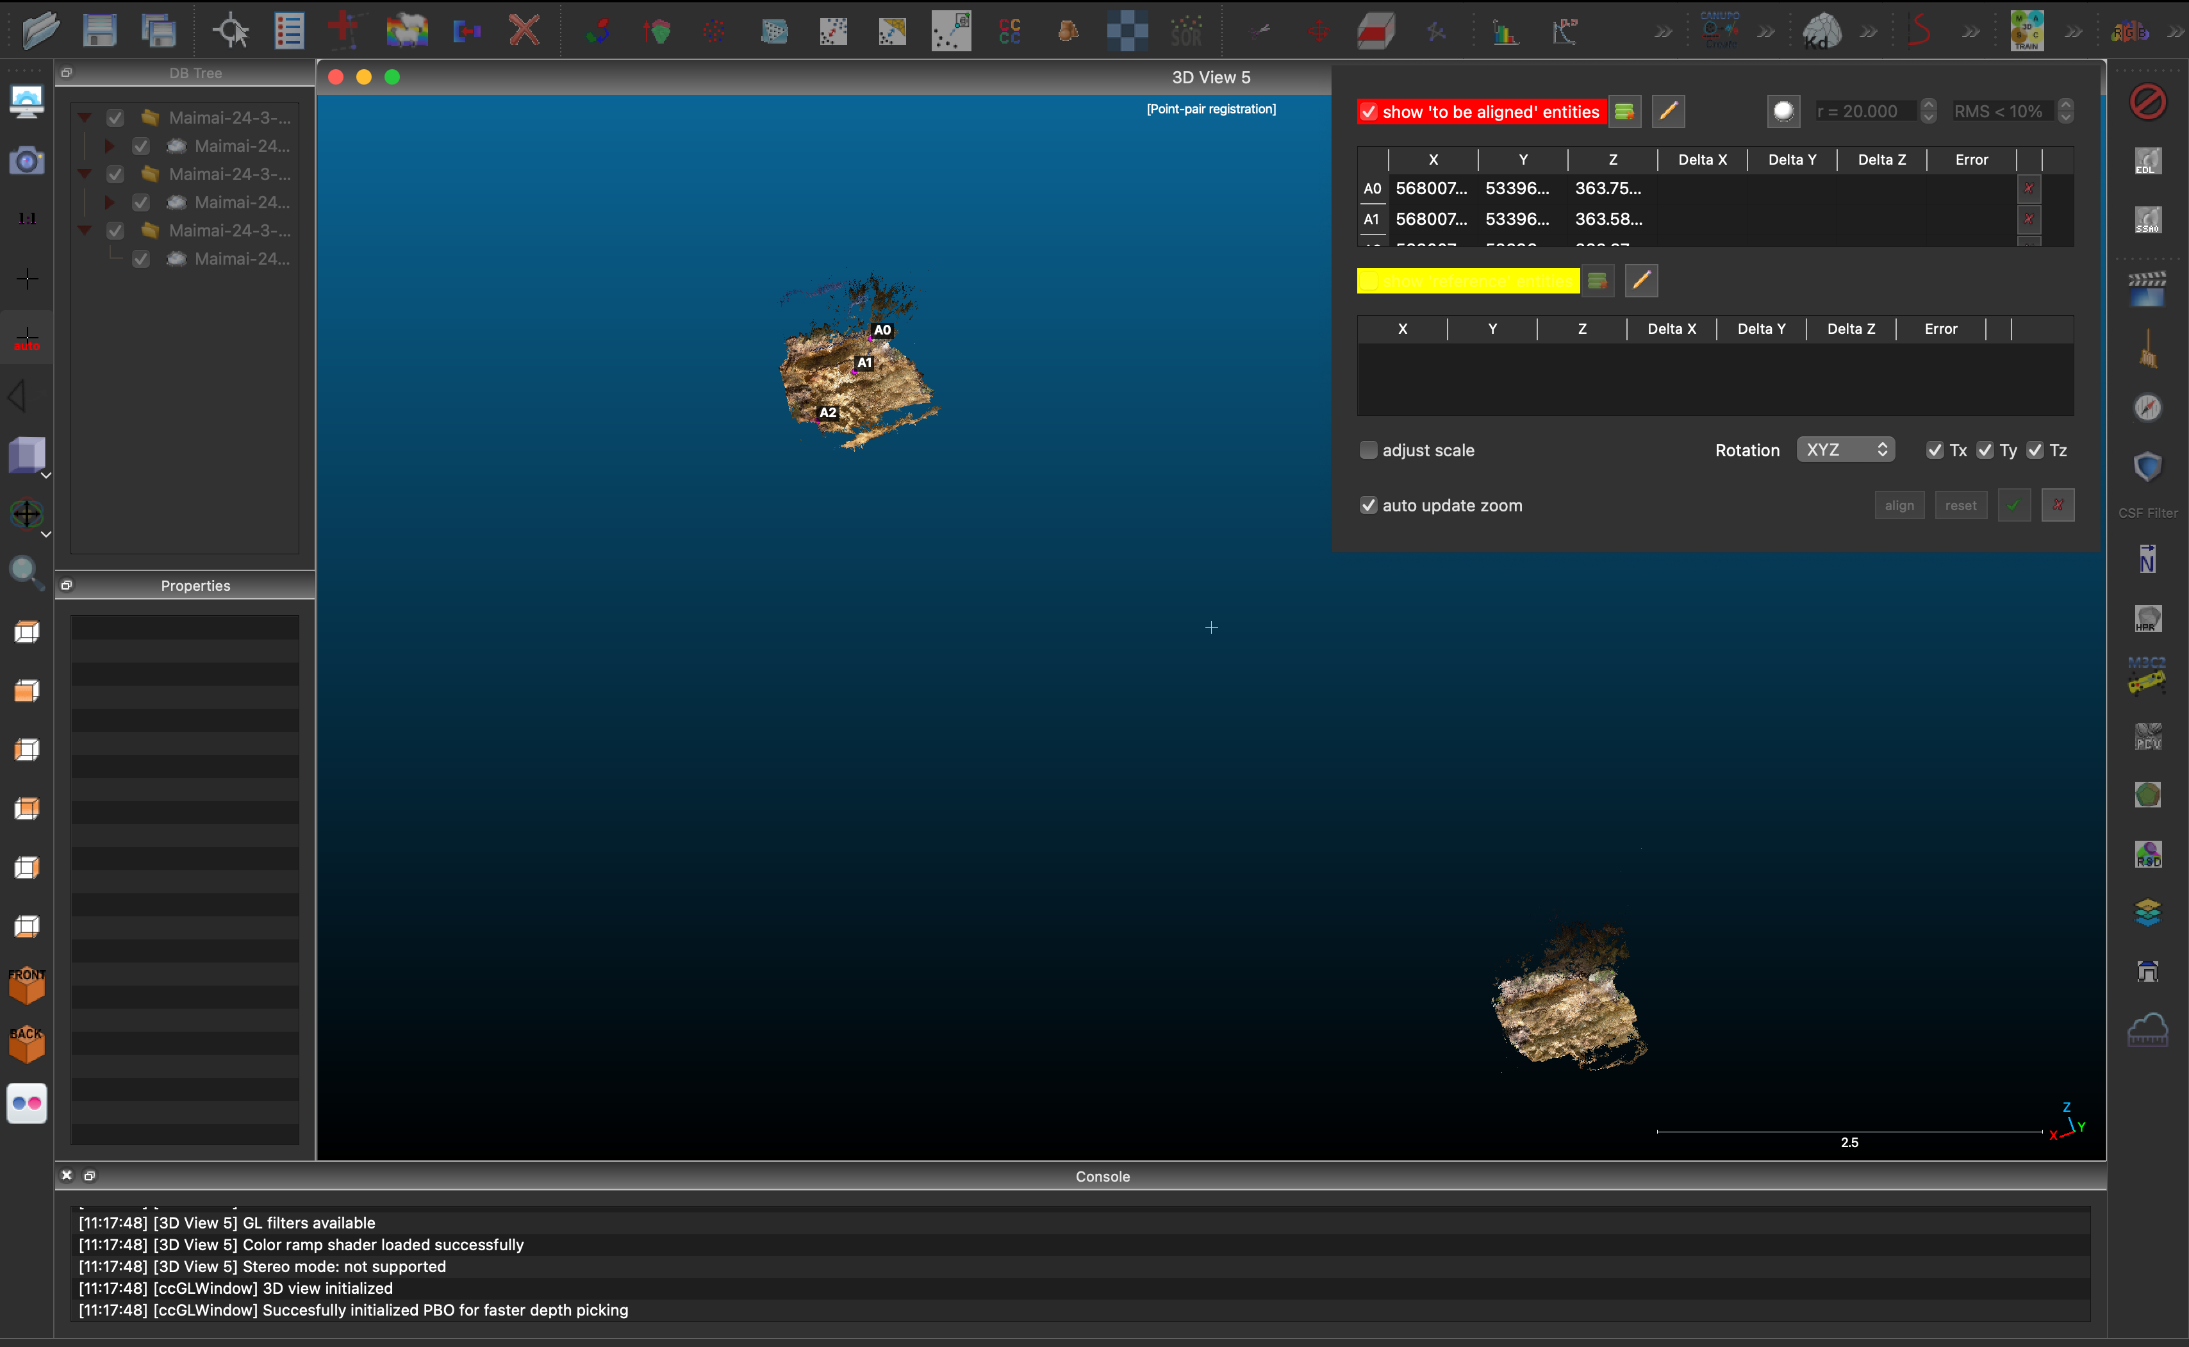Open the CANUPO Create plugin
The height and width of the screenshot is (1347, 2189).
tap(1719, 29)
